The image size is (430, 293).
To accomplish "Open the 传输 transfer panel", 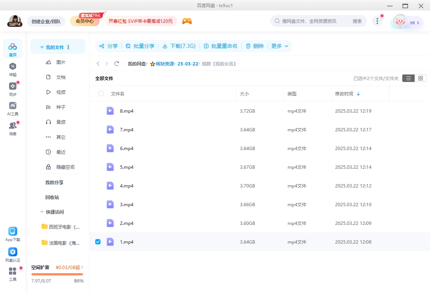I will tap(12, 69).
